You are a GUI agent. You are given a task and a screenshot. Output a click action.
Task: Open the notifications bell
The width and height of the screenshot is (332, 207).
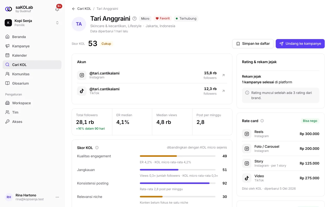57,9
